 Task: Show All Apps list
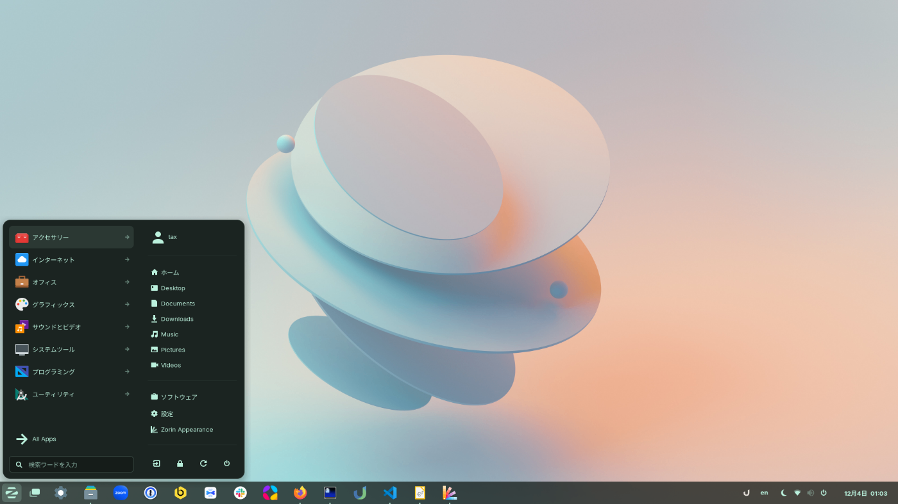[x=71, y=439]
